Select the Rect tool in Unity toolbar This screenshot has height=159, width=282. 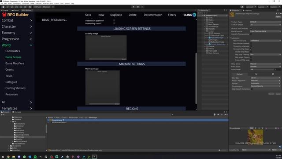[x=21, y=7]
